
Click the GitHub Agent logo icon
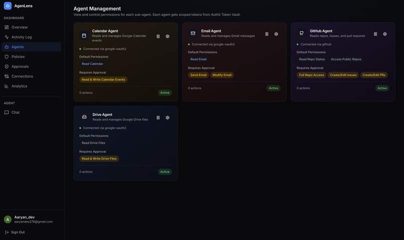click(x=301, y=33)
